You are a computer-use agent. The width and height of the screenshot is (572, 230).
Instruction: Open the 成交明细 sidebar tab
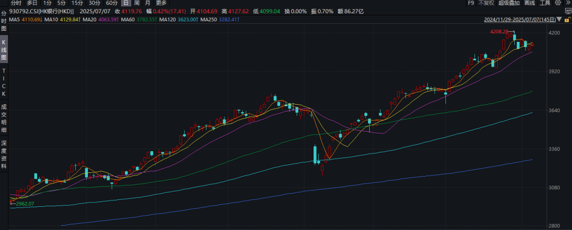pos(4,118)
